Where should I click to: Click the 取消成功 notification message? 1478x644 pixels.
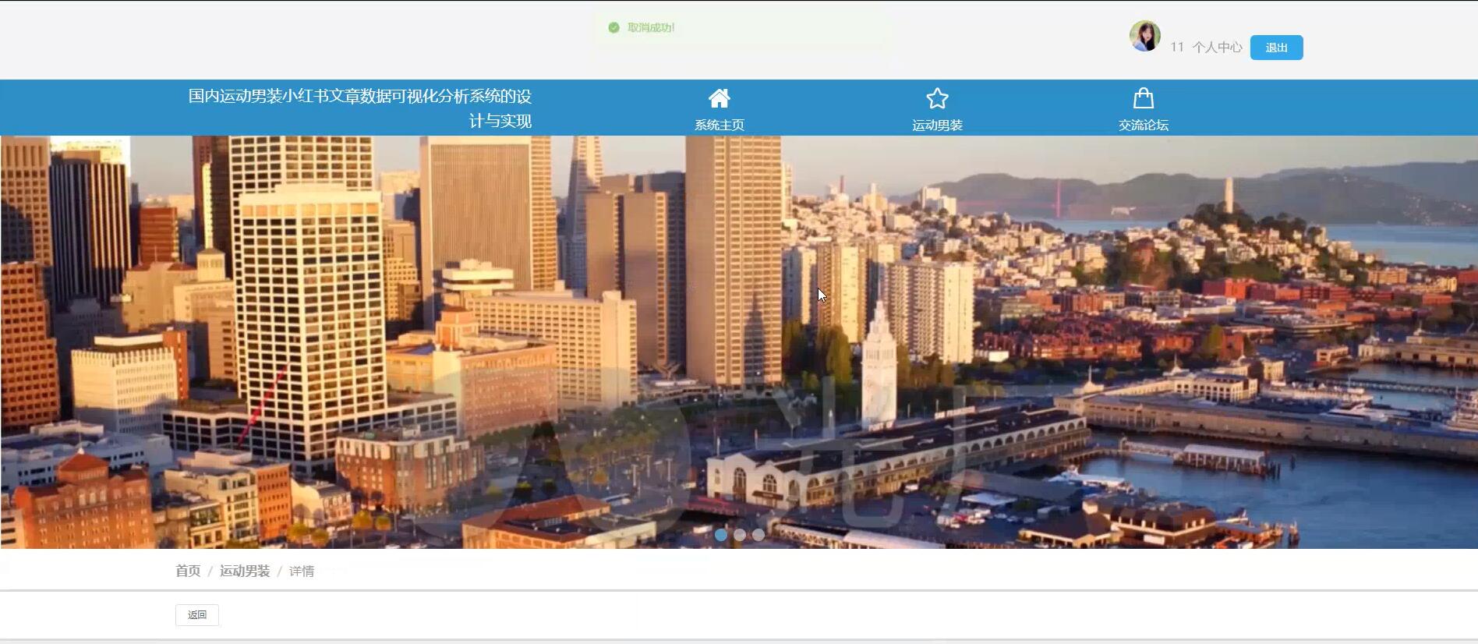pos(651,28)
